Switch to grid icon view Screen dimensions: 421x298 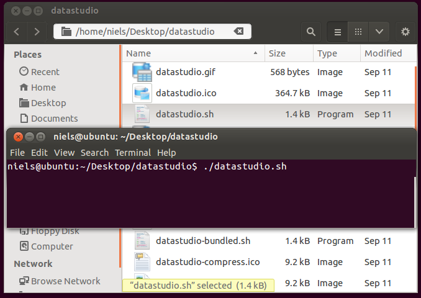click(358, 32)
